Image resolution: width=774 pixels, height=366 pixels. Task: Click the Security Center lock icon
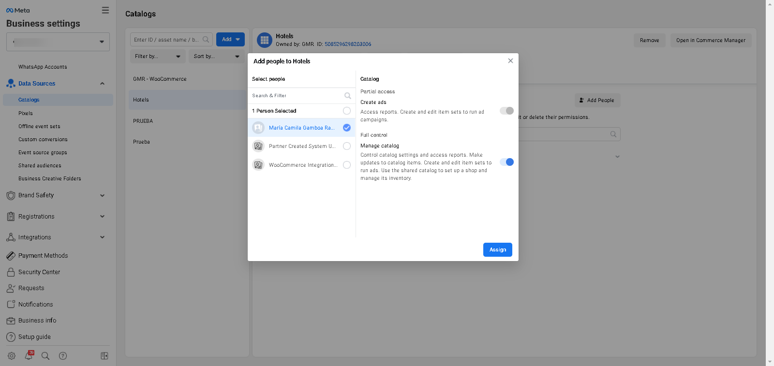[11, 272]
